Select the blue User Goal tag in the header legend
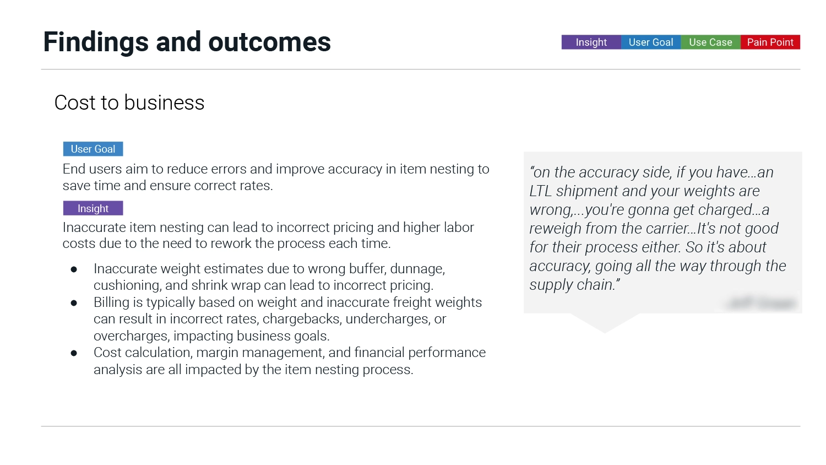 coord(651,42)
